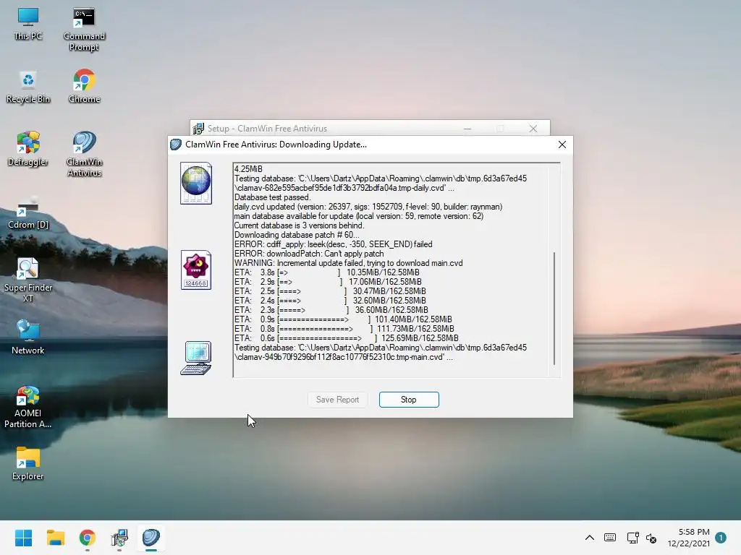The height and width of the screenshot is (555, 741).
Task: Open the This PC desktop icon
Action: coord(28,24)
